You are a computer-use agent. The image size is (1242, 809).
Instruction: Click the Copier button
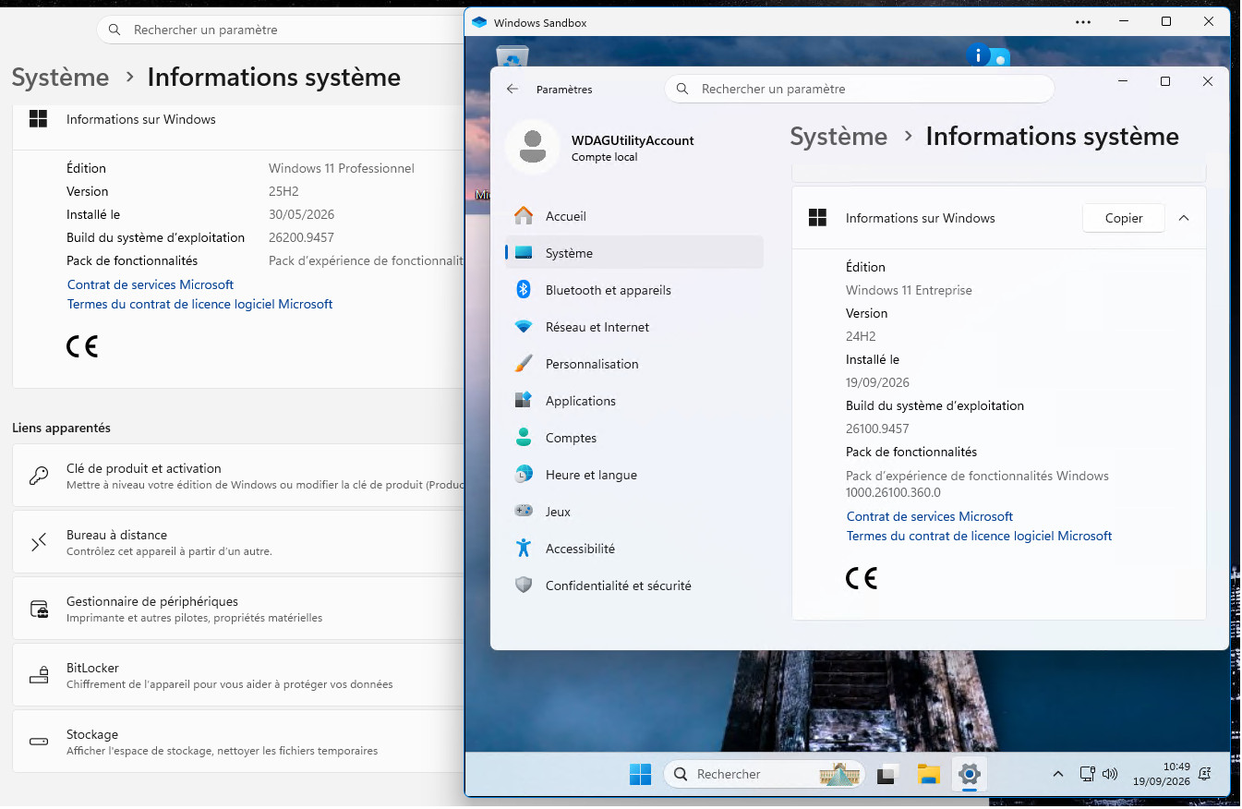1124,218
